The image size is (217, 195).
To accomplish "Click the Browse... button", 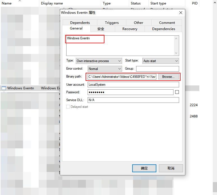I will tap(168, 77).
